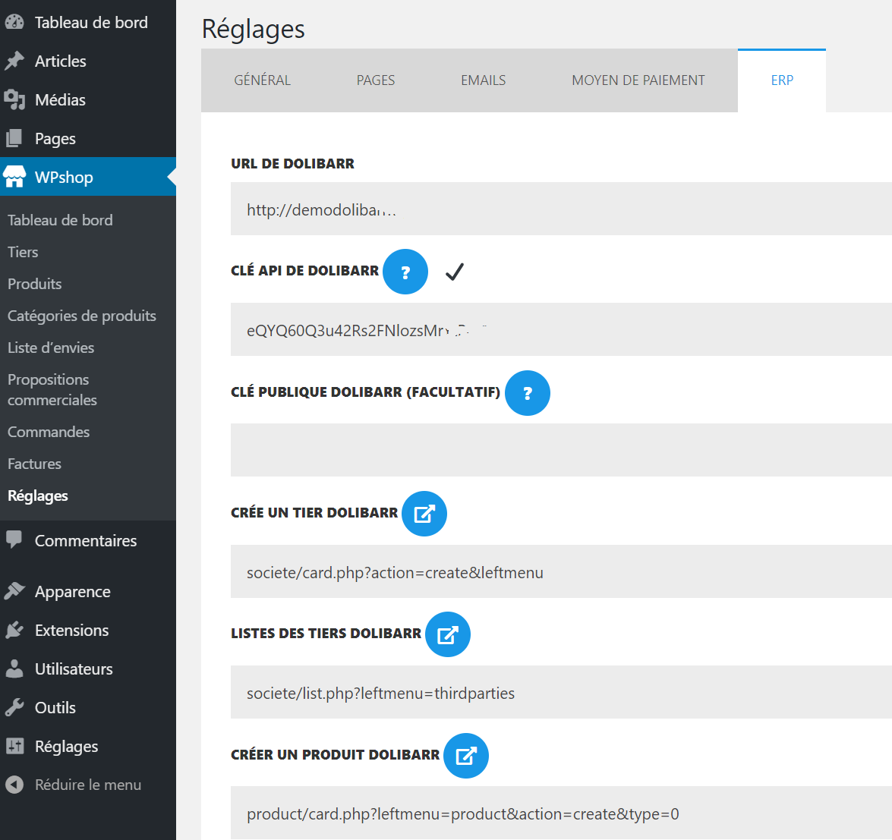Open external link for Crée un tier Dolibarr

point(424,514)
